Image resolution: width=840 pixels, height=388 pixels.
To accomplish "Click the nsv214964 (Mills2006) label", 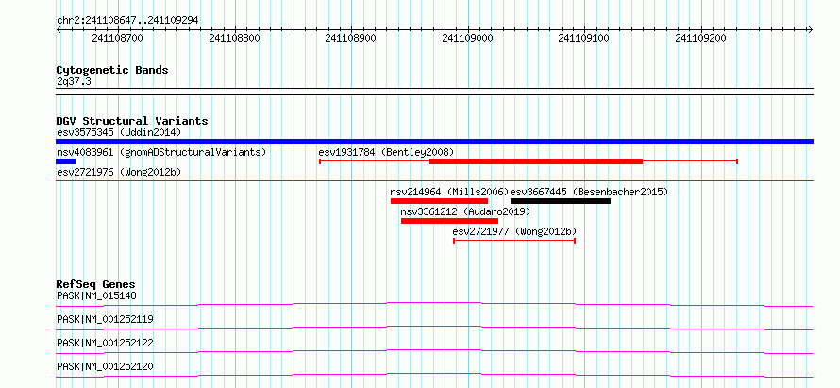I will (449, 192).
